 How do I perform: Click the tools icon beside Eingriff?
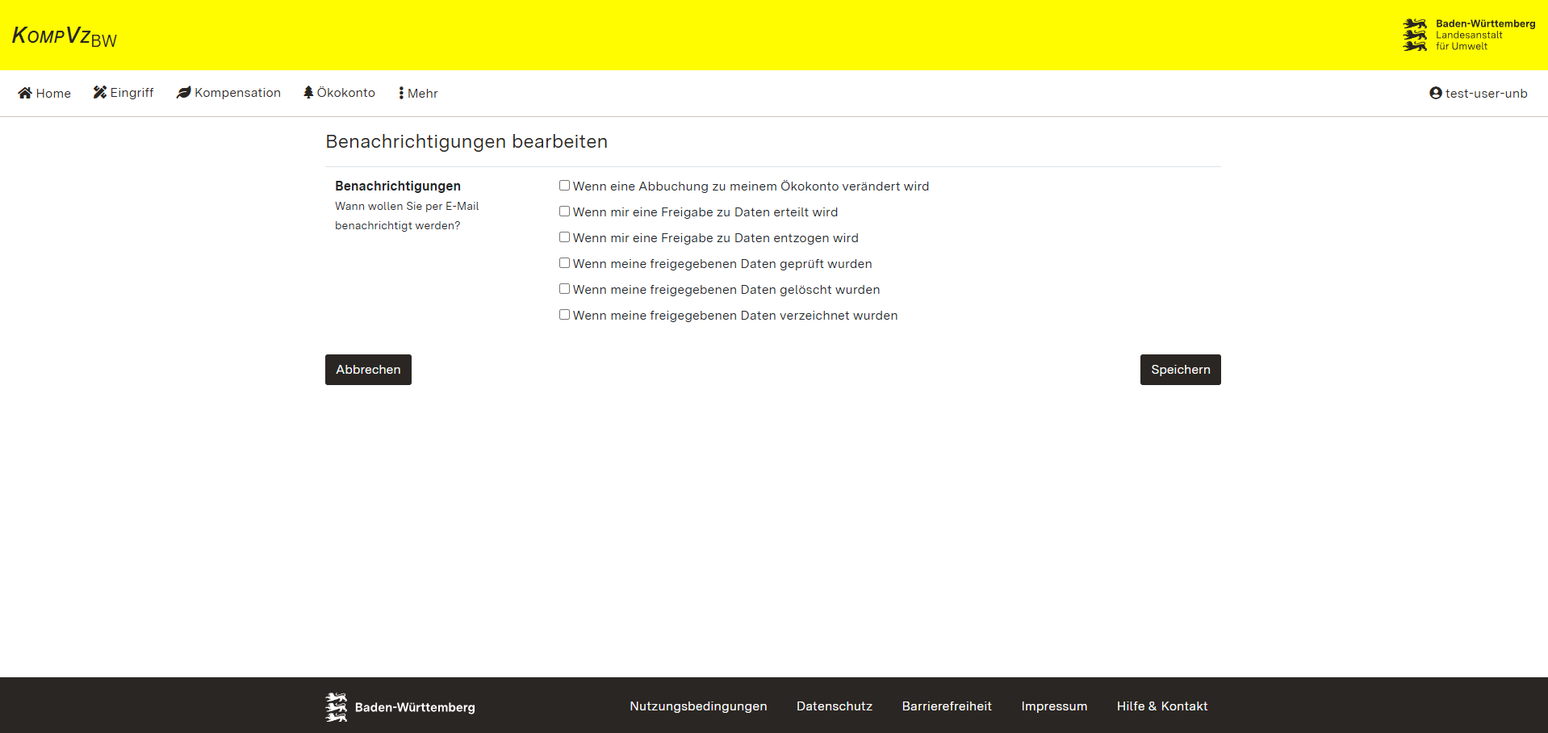click(100, 92)
